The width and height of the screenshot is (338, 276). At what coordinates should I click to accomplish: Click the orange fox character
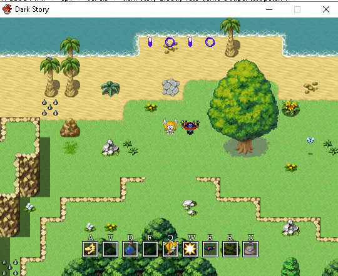(170, 126)
